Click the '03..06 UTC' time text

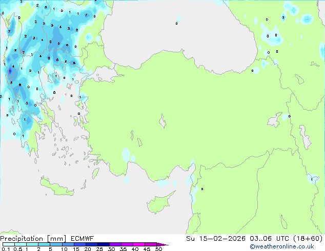(x=269, y=239)
